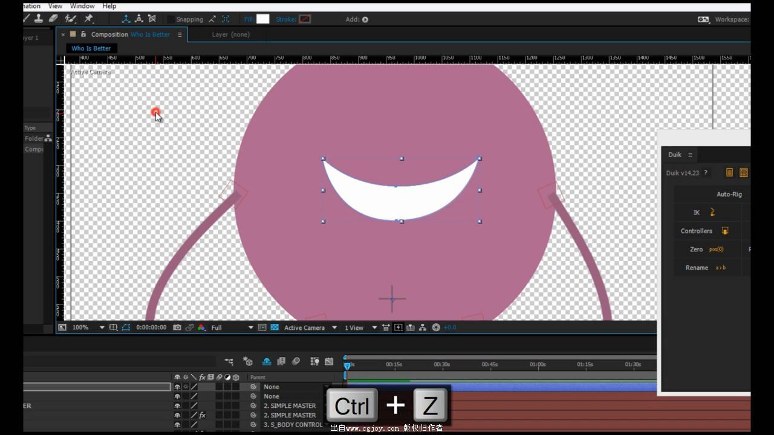The image size is (774, 435).
Task: Click the Timeline button in viewer footer
Action: [411, 327]
